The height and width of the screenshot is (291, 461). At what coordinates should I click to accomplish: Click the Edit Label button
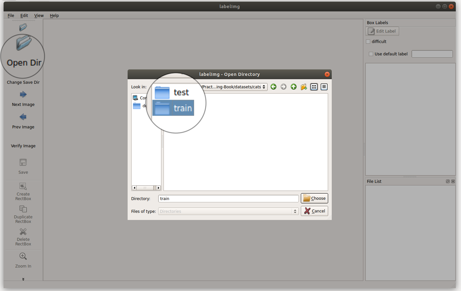(x=382, y=31)
